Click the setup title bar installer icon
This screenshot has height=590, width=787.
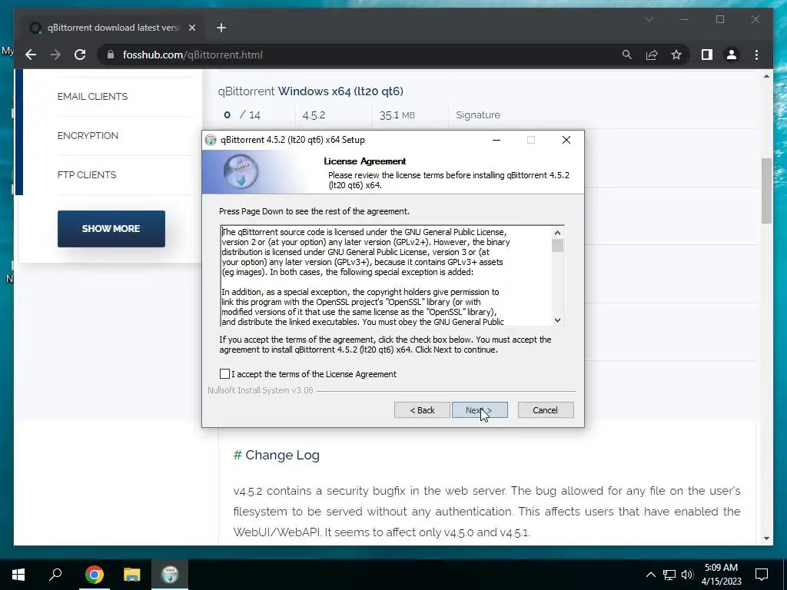211,140
